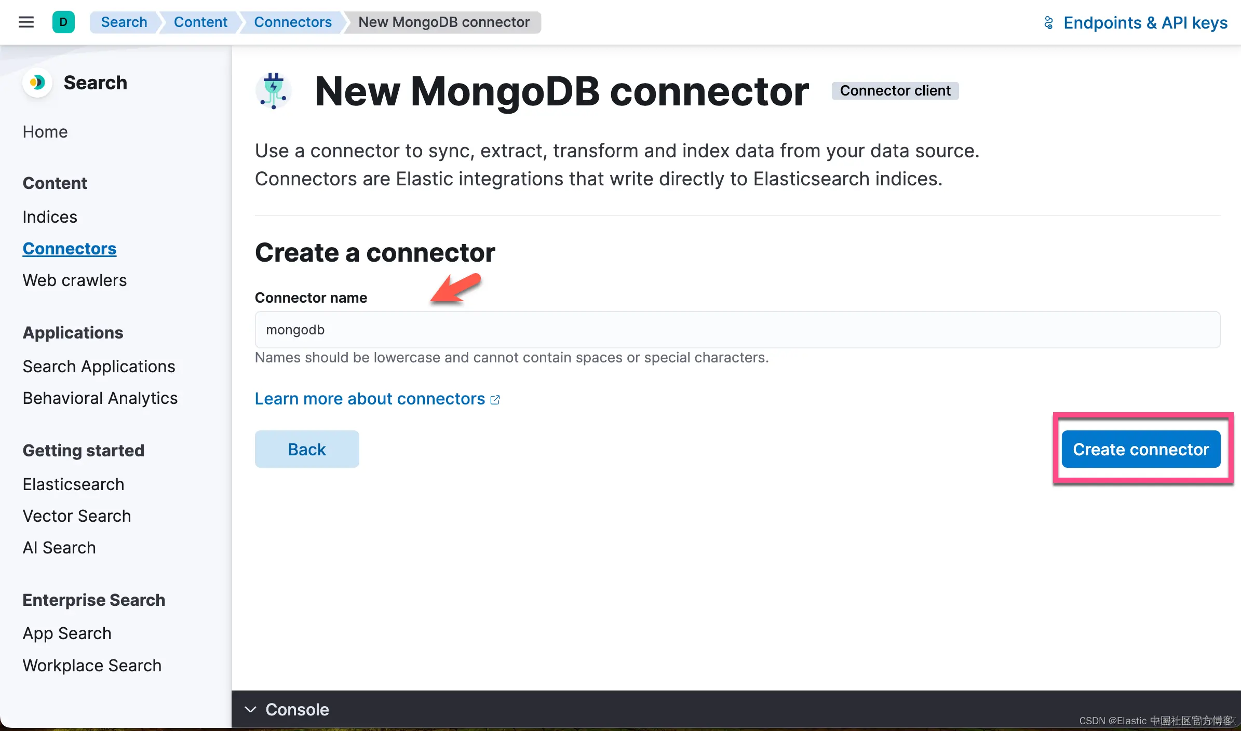Click the Endpoints & API keys icon
This screenshot has height=731, width=1241.
(1048, 23)
